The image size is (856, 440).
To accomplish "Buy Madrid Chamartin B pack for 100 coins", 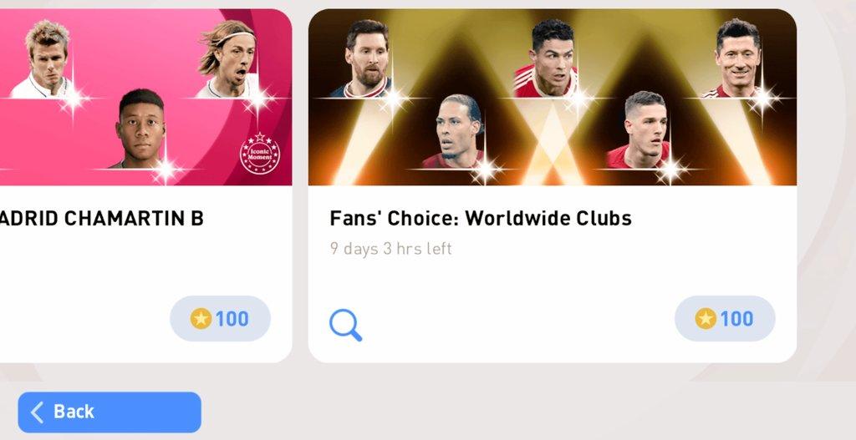I will [220, 318].
